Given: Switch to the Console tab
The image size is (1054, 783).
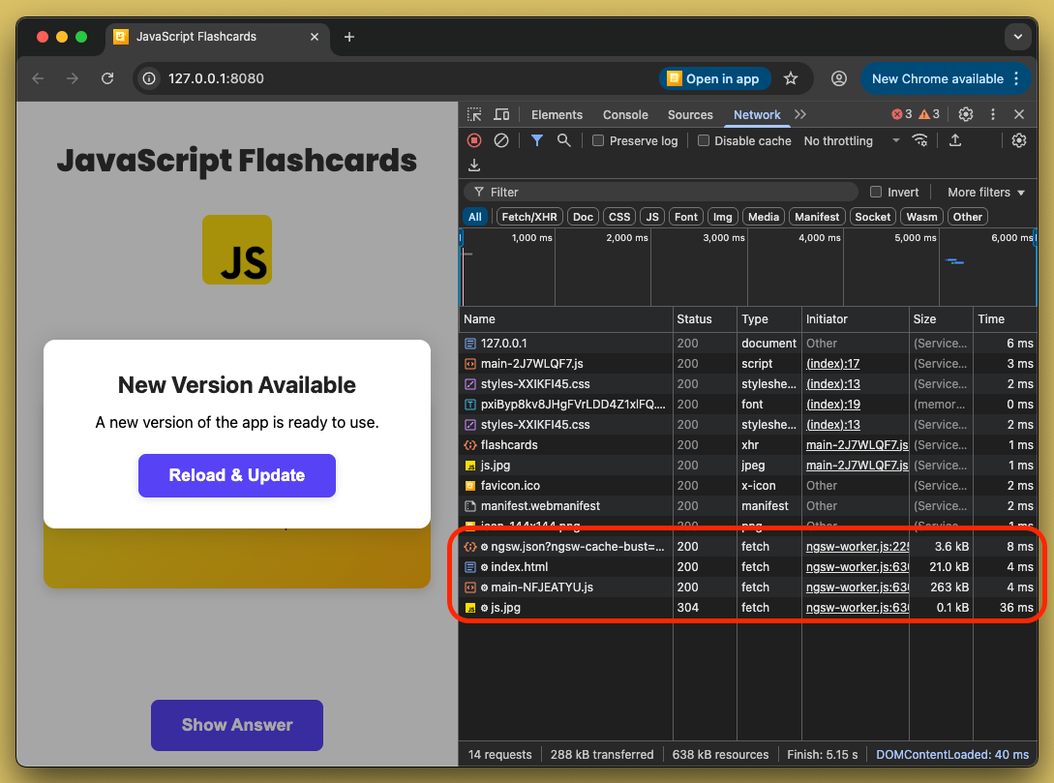Looking at the screenshot, I should point(625,115).
